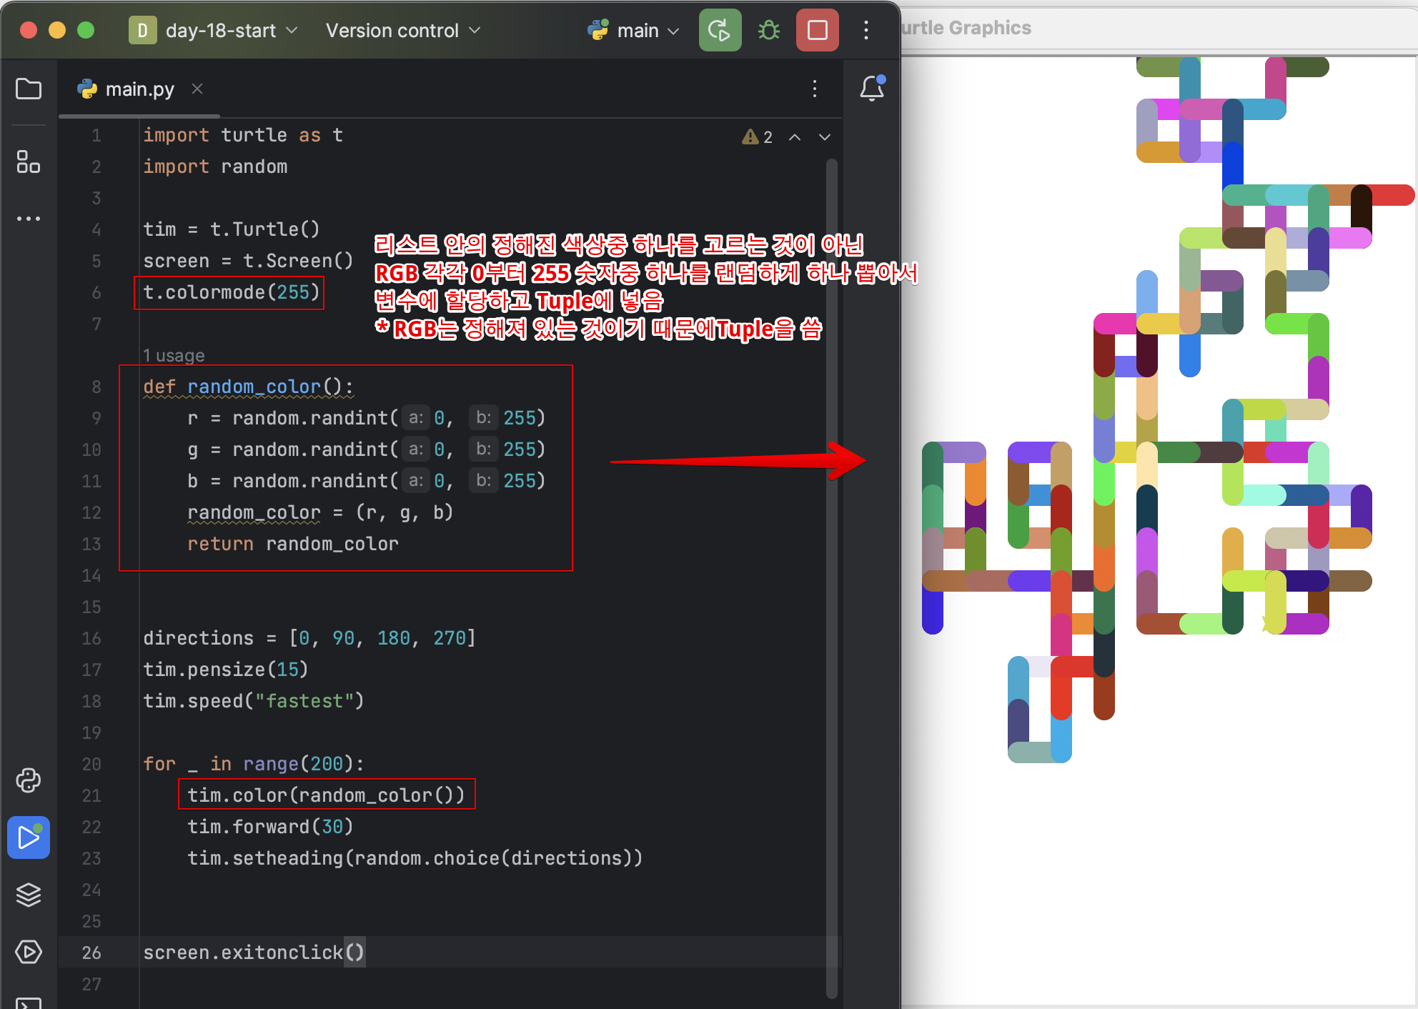Screen dimensions: 1418x1009
Task: Click the setheading line 23
Action: coord(415,858)
